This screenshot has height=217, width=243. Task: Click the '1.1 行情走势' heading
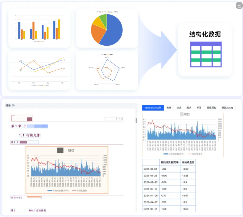point(30,135)
